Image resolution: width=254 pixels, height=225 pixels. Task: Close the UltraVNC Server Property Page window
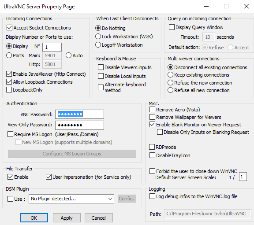[247, 6]
